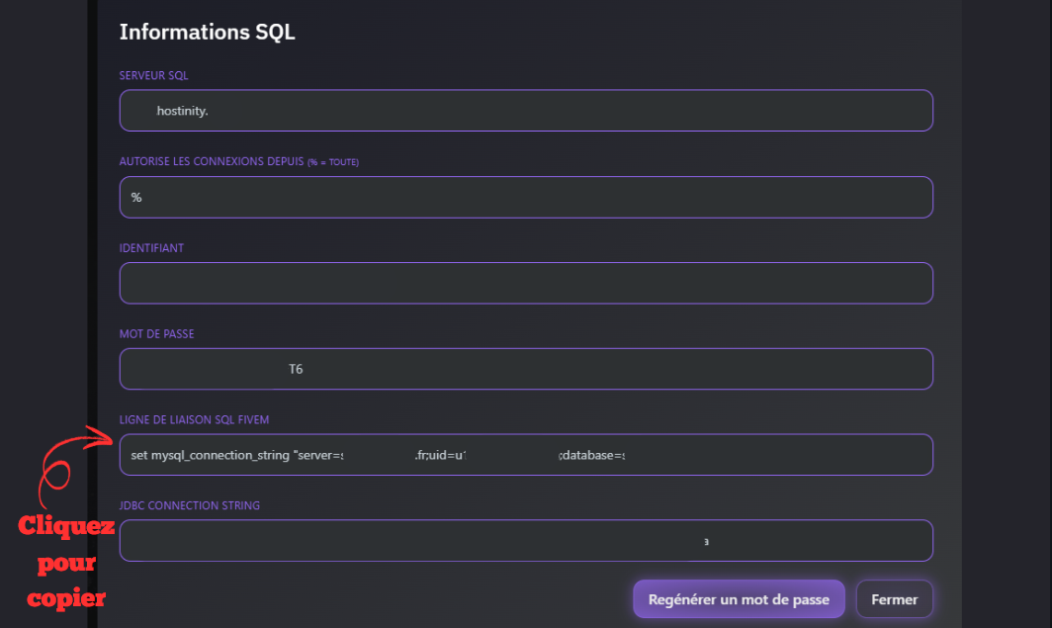
Task: Click the LIGNE DE LIAISON SQL FIVEM label
Action: pos(194,420)
